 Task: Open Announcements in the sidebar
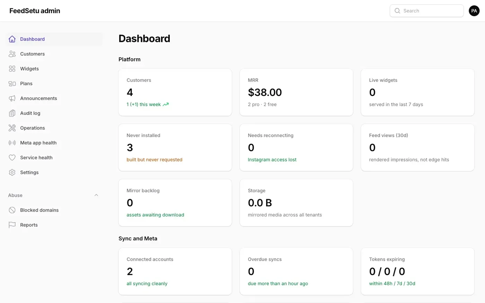tap(54, 98)
